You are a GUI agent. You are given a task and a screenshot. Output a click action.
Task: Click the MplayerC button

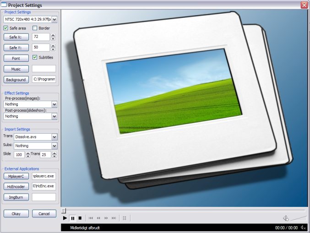[16, 176]
